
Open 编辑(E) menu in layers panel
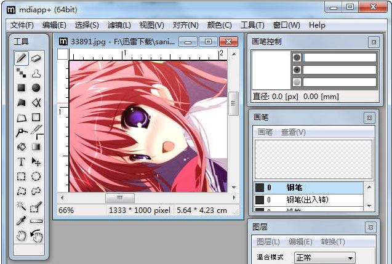[x=300, y=242]
